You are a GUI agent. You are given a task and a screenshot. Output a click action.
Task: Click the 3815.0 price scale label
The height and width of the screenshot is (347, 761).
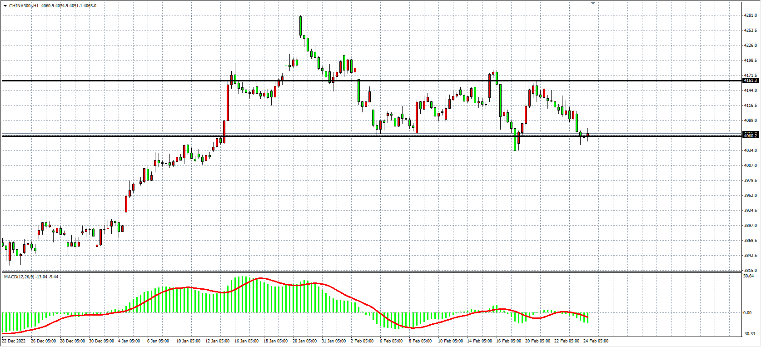[750, 270]
